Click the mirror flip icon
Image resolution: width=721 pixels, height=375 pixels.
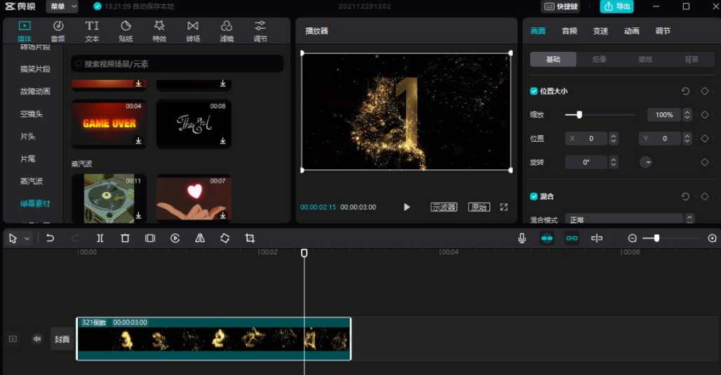tap(200, 238)
